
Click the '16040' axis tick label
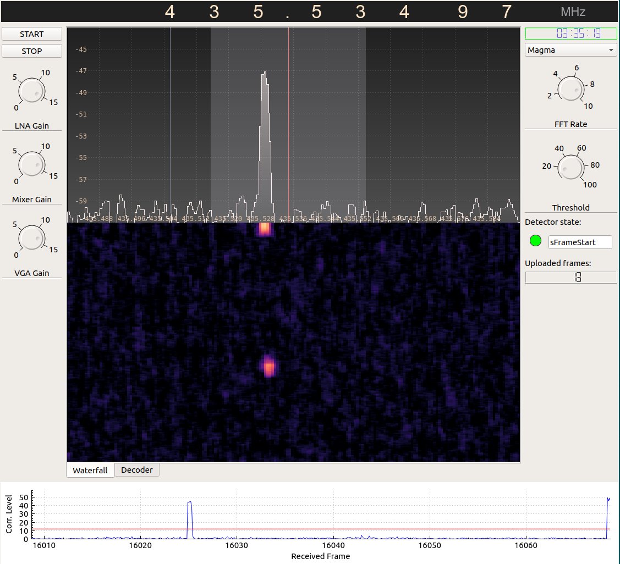pyautogui.click(x=333, y=545)
